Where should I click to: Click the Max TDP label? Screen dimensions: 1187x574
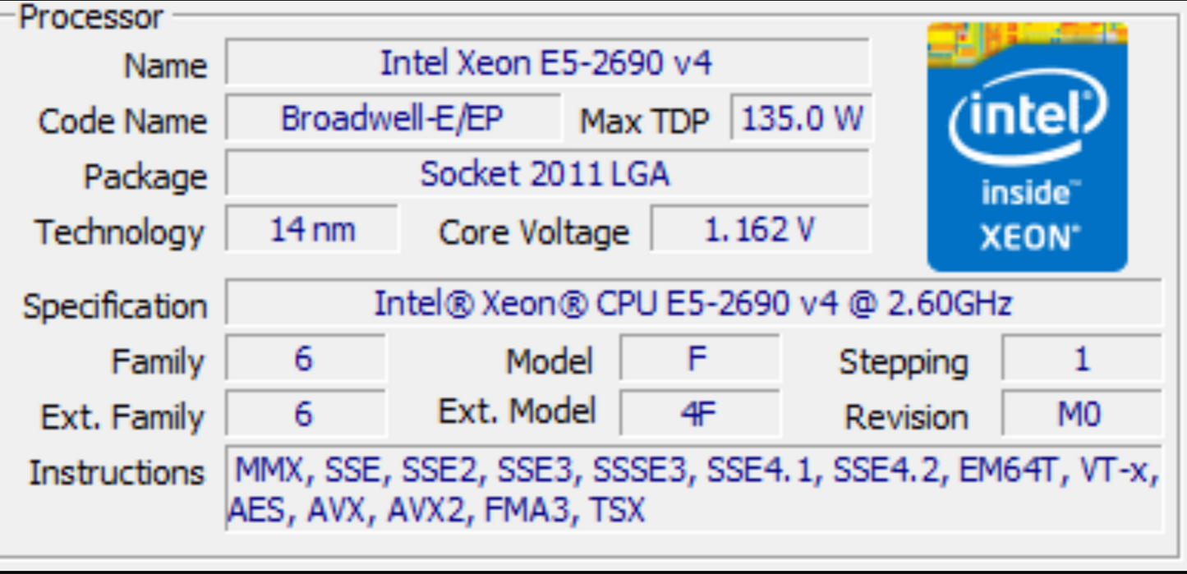644,122
